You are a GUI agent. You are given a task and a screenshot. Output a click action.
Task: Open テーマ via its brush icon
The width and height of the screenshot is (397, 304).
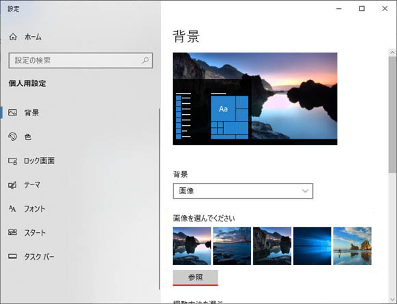(x=12, y=184)
